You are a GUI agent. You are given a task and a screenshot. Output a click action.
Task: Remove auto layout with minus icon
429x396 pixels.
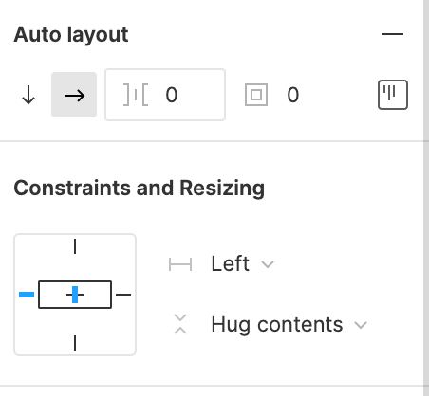coord(393,34)
